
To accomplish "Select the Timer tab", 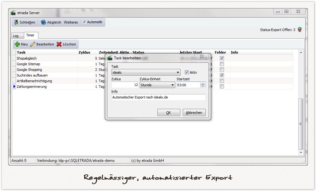I will pos(30,35).
